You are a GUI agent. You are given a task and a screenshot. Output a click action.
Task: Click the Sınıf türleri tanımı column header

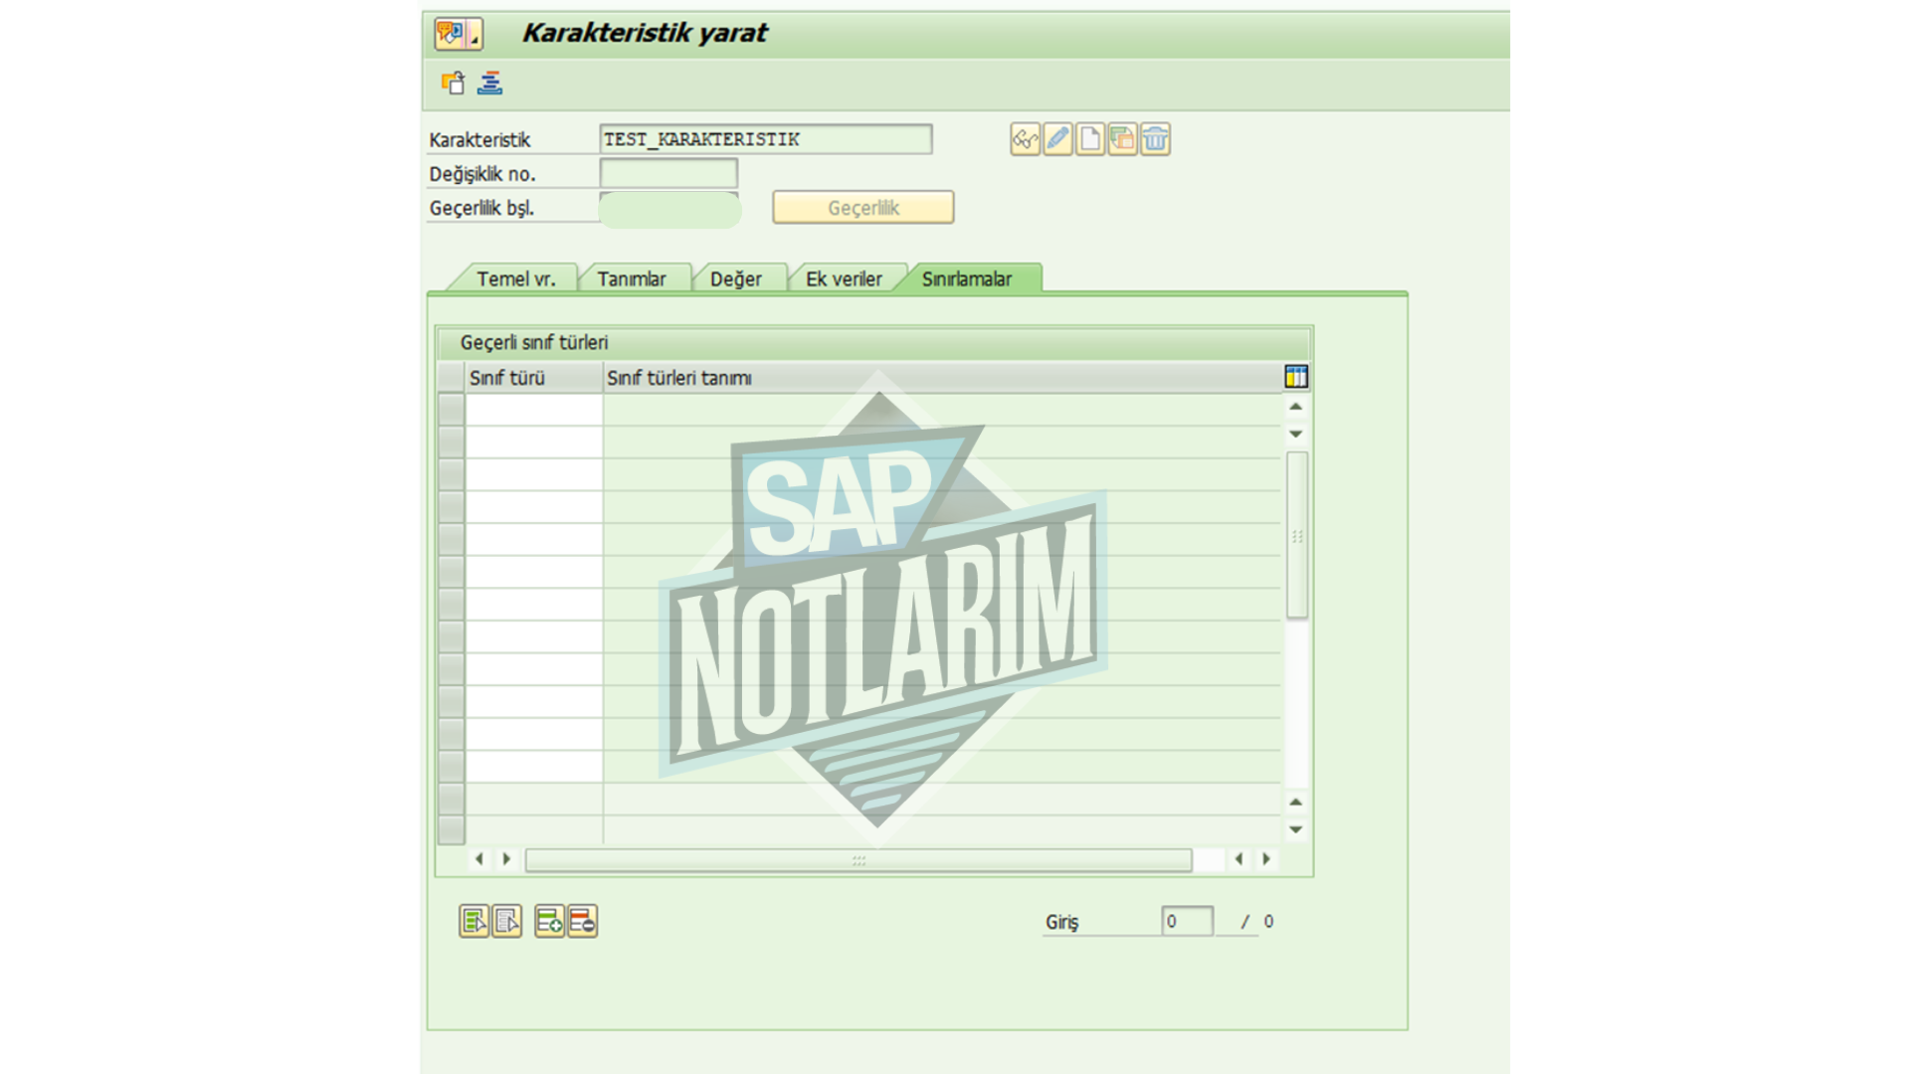942,378
